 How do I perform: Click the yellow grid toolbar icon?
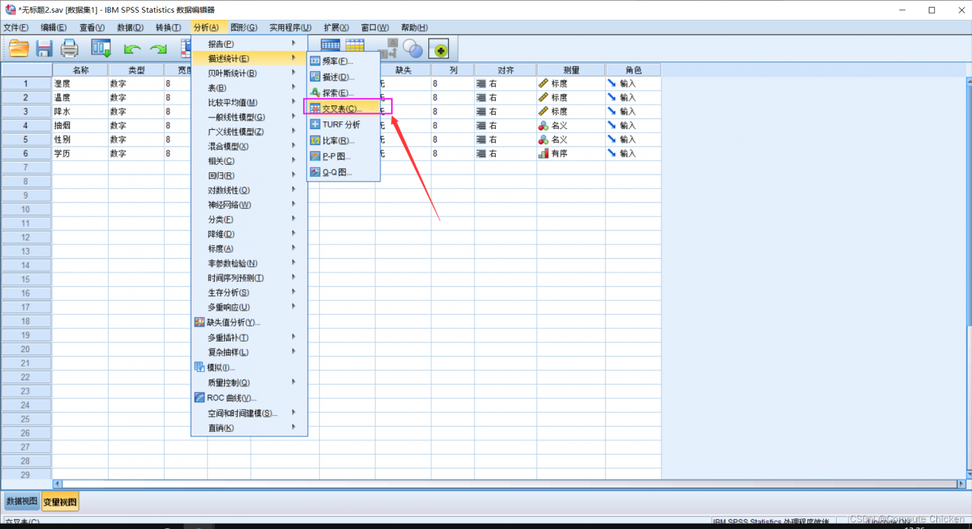[355, 47]
